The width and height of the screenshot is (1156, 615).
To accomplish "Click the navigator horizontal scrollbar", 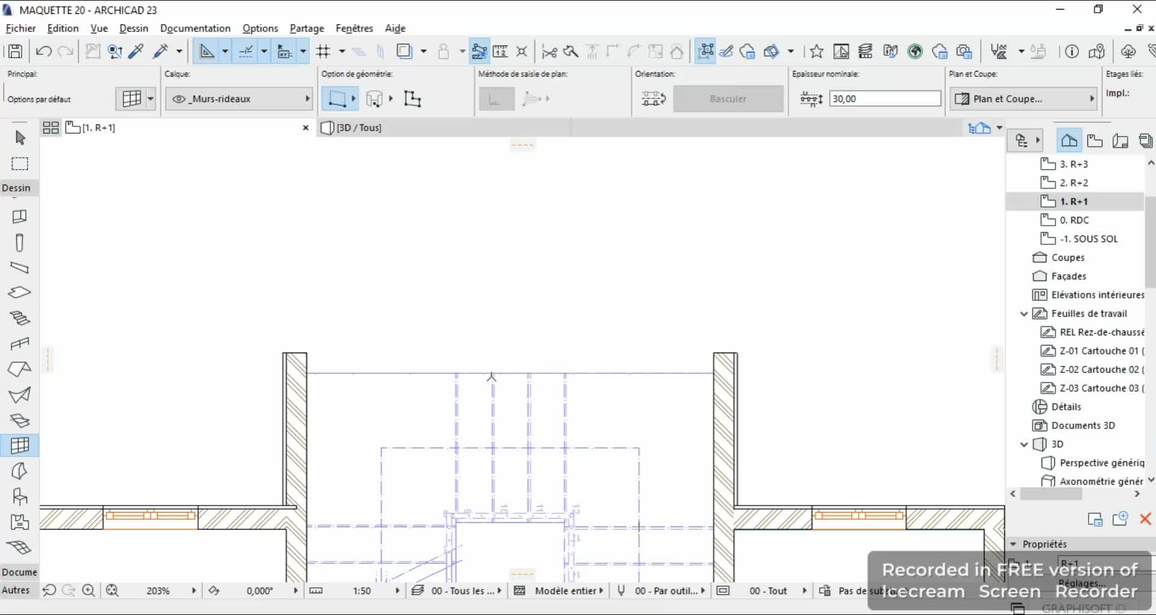I will tap(1051, 494).
